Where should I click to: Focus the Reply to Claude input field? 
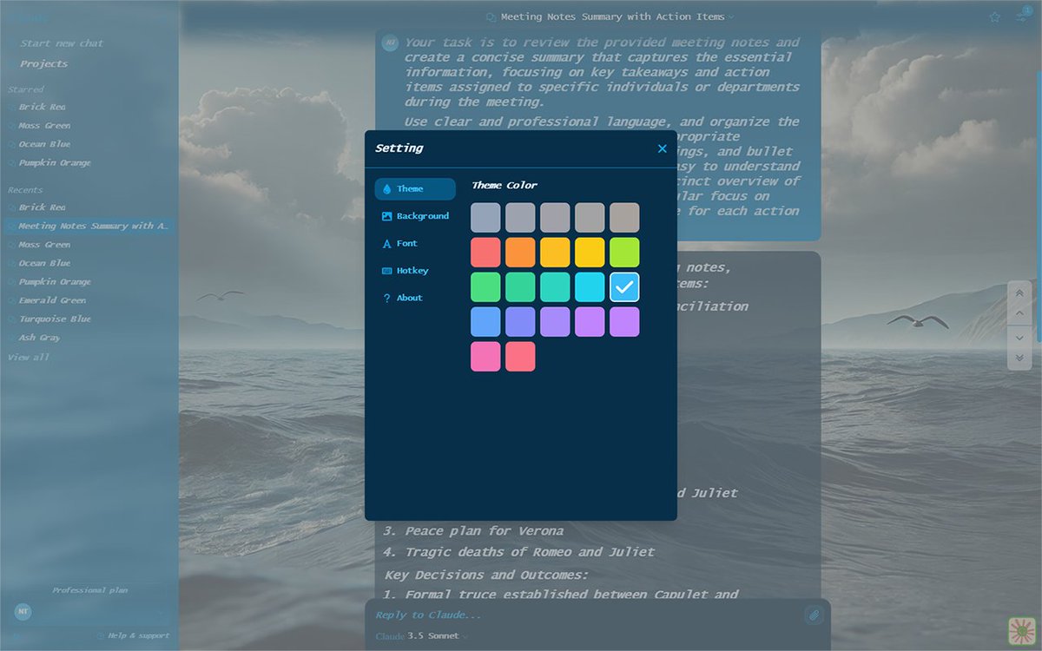pyautogui.click(x=588, y=615)
